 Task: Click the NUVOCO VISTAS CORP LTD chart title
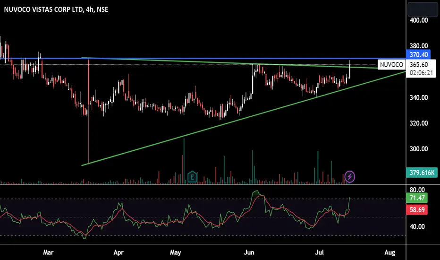click(56, 9)
